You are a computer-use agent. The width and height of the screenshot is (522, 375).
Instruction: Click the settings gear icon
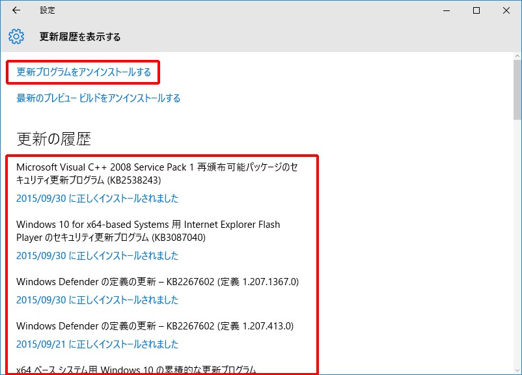(16, 36)
